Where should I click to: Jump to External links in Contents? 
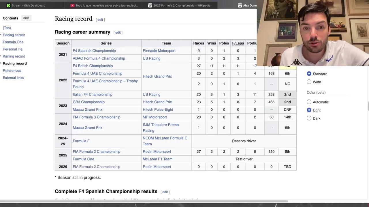tap(13, 78)
